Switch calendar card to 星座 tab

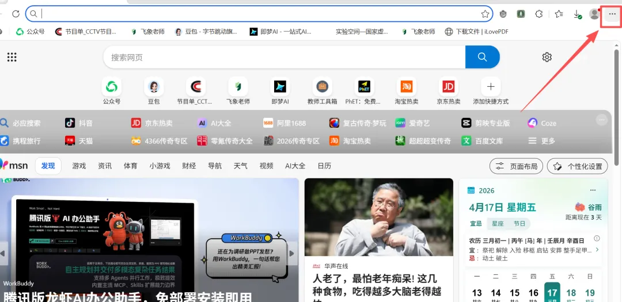pos(498,223)
